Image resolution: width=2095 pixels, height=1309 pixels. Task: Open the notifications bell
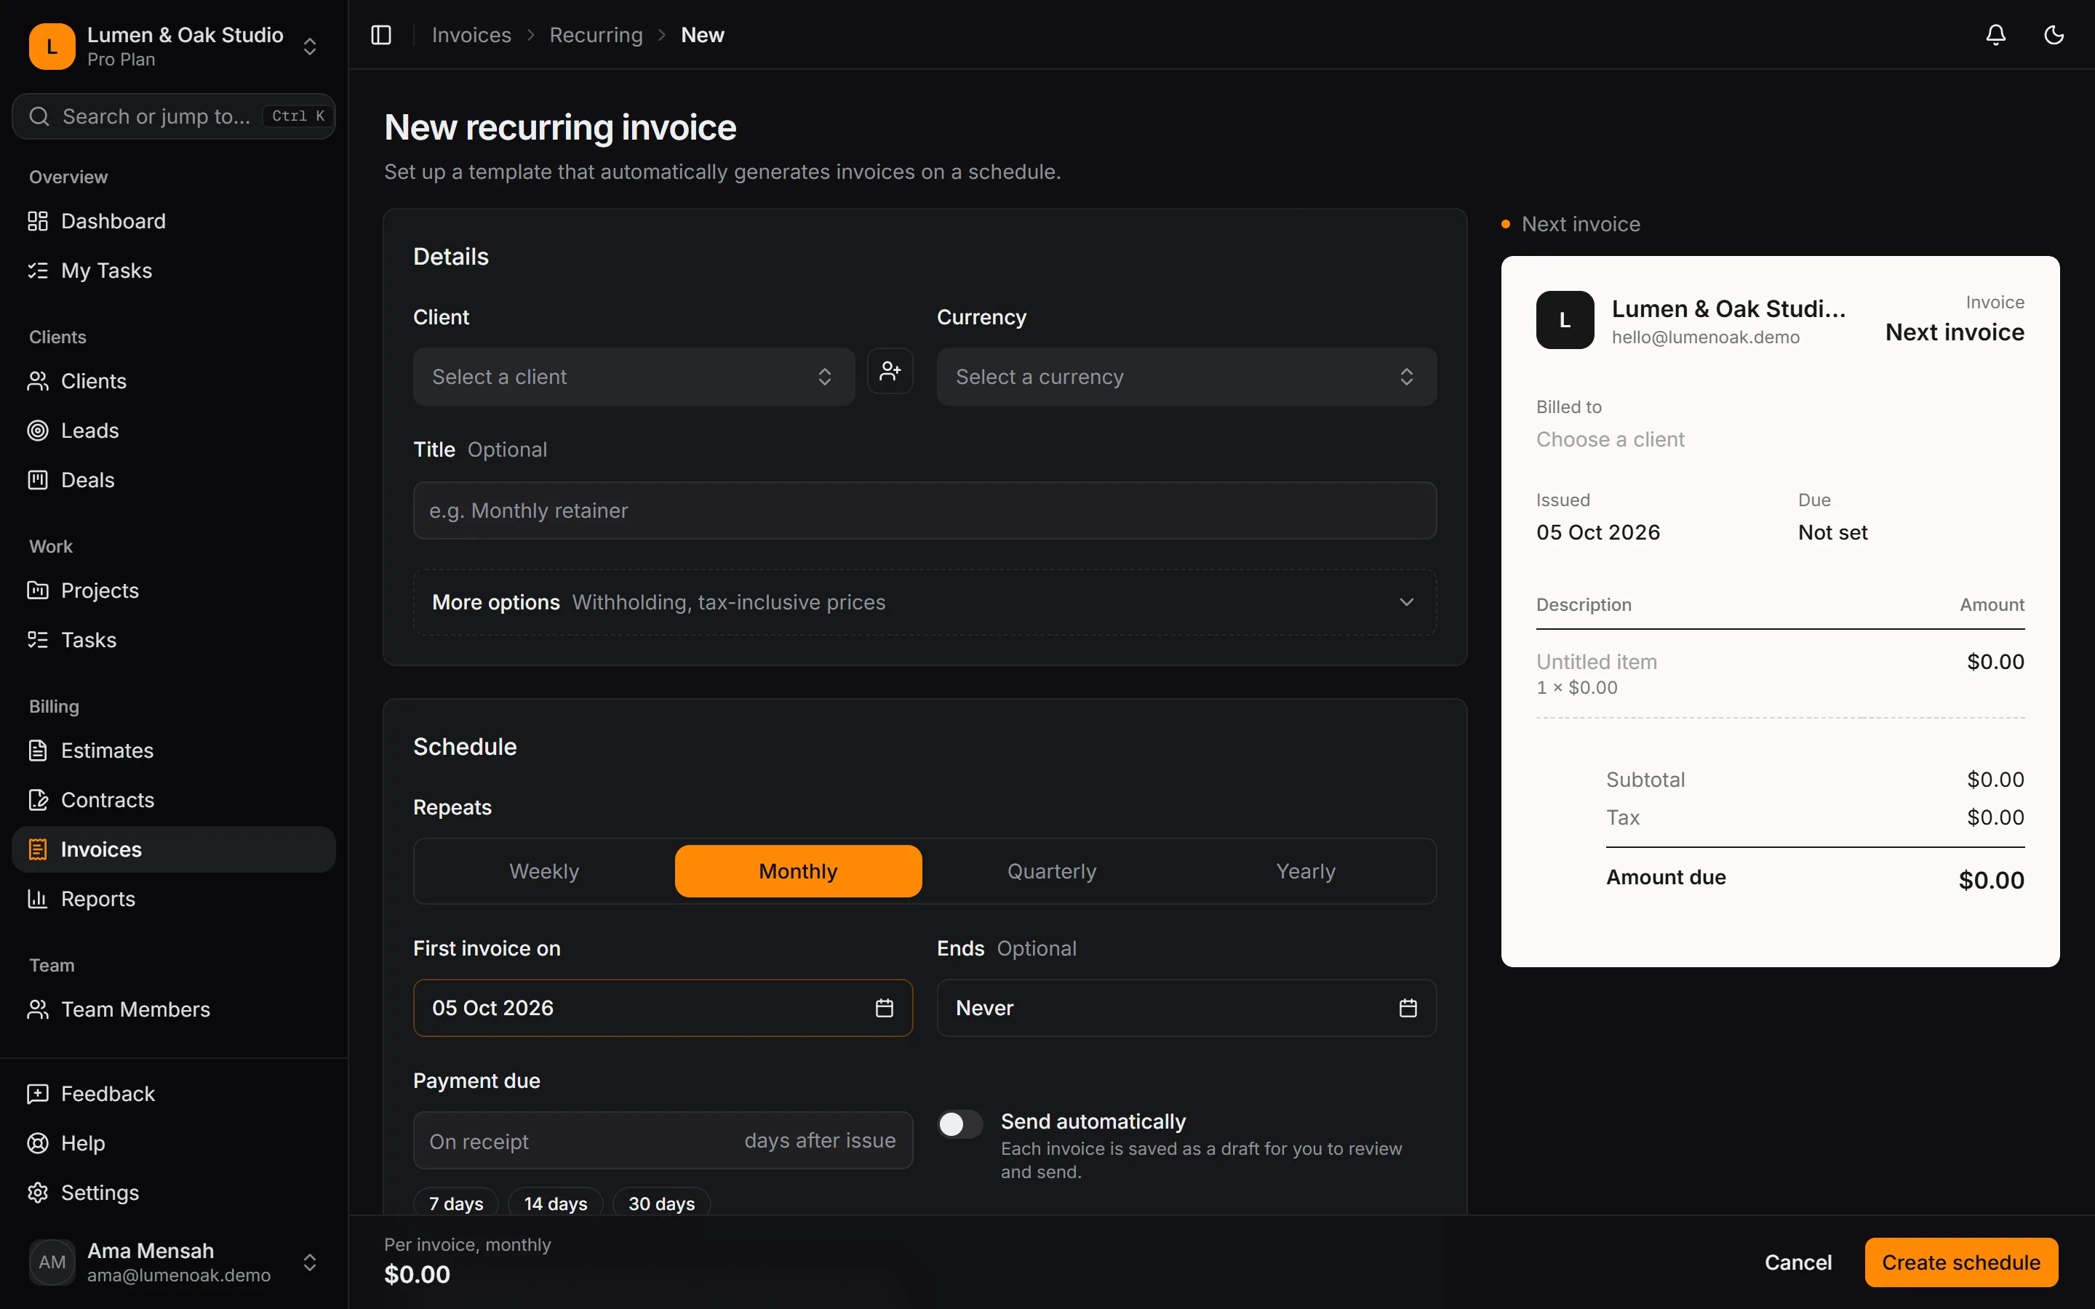click(x=1995, y=35)
